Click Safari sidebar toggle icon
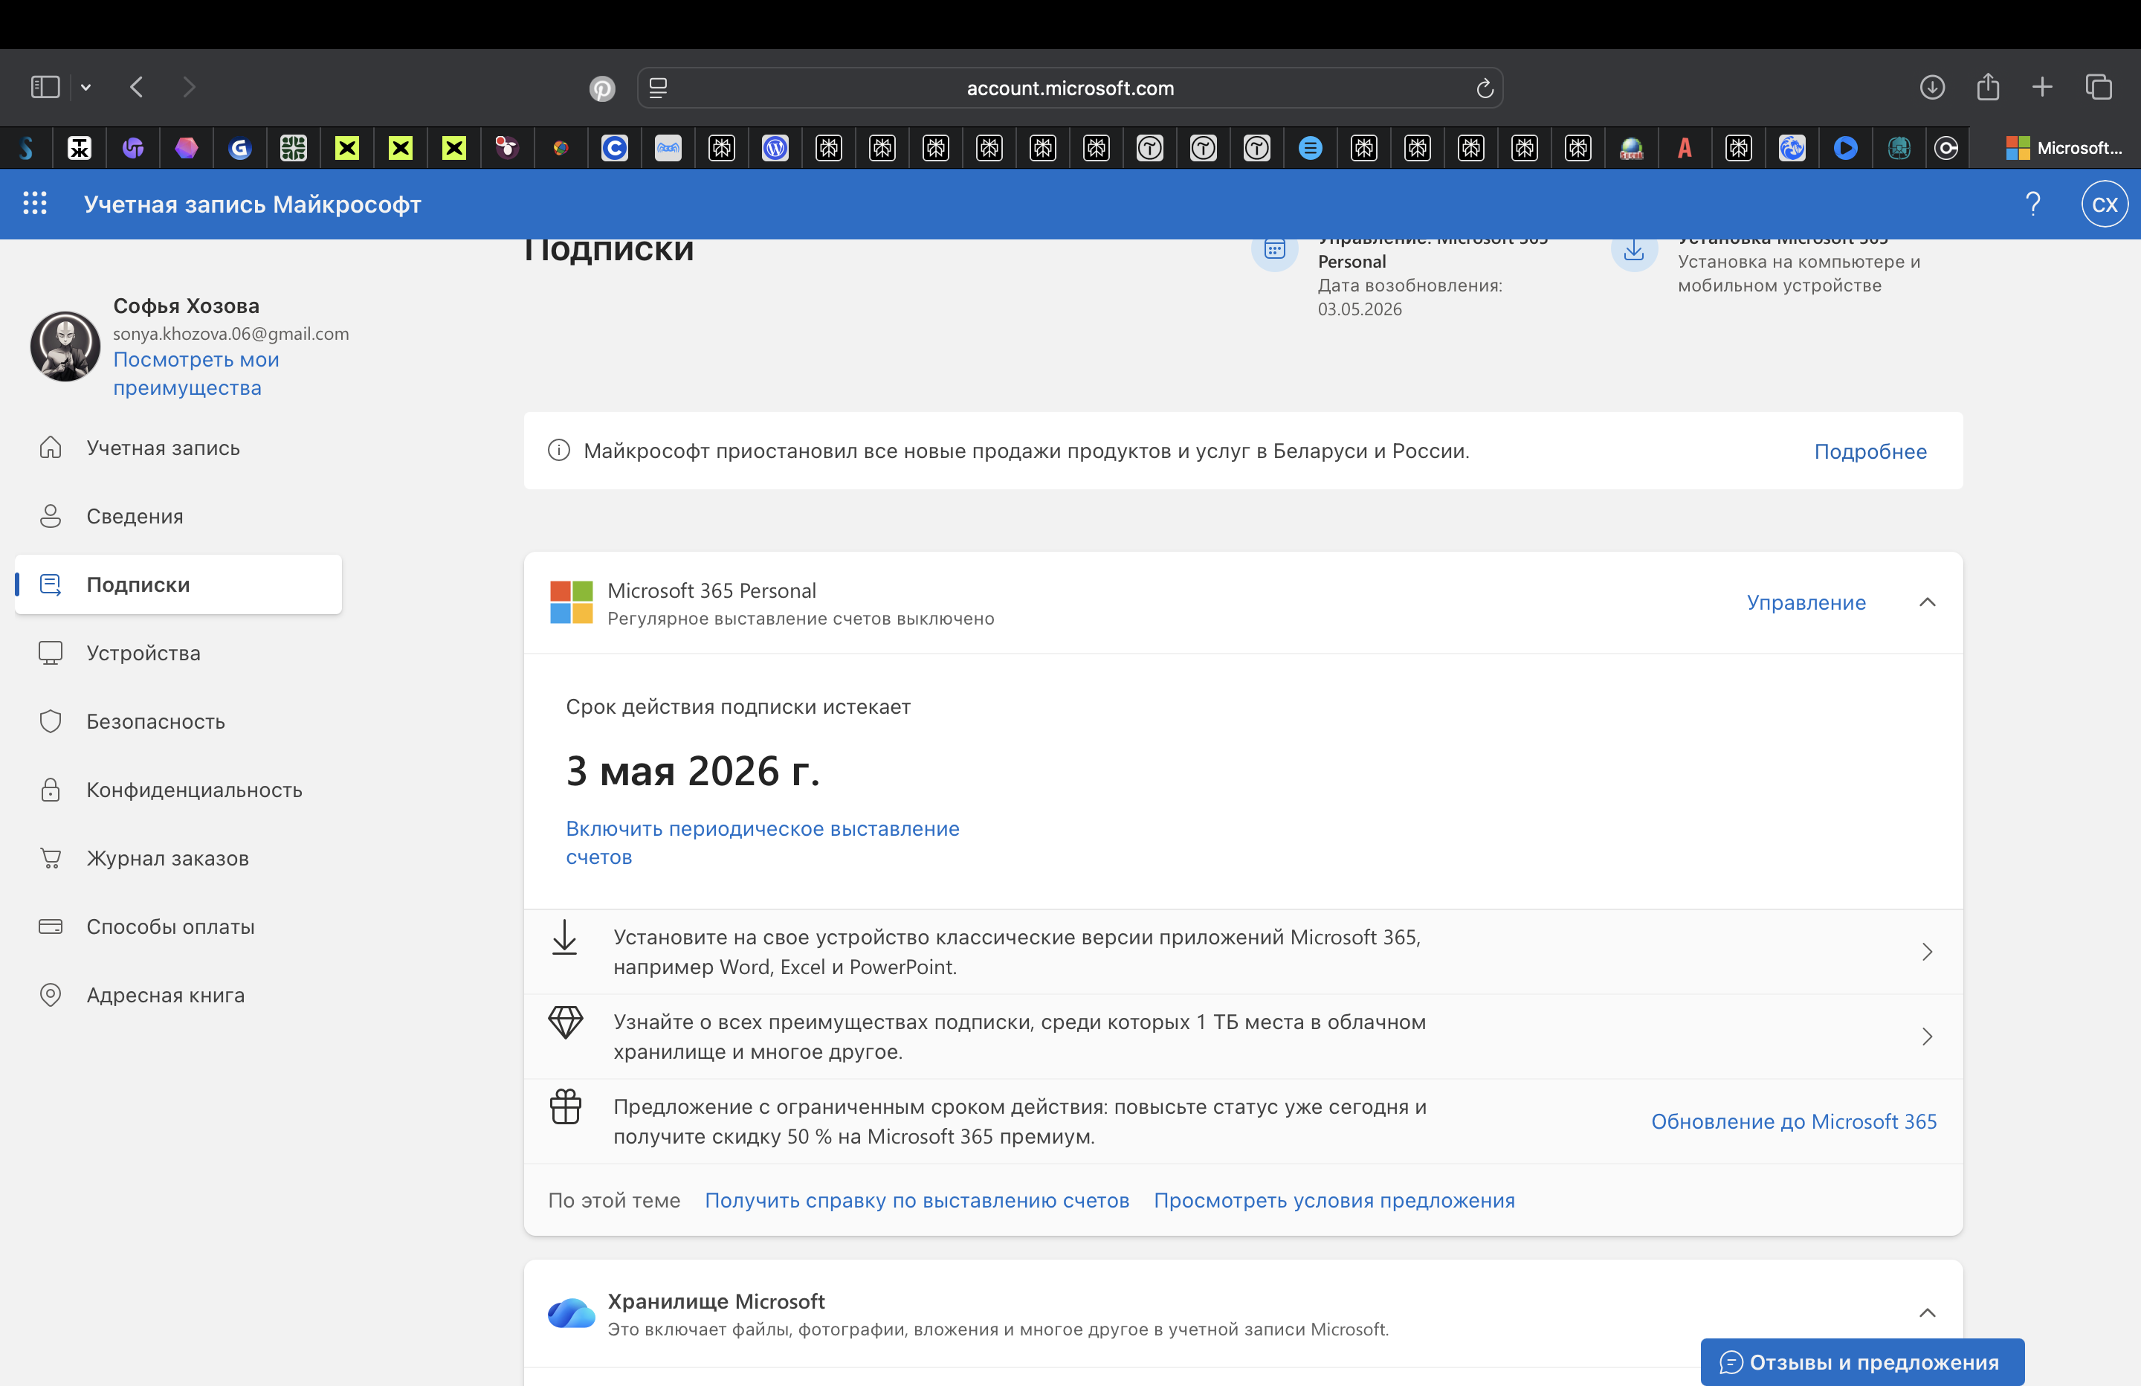This screenshot has height=1386, width=2141. pos(45,87)
